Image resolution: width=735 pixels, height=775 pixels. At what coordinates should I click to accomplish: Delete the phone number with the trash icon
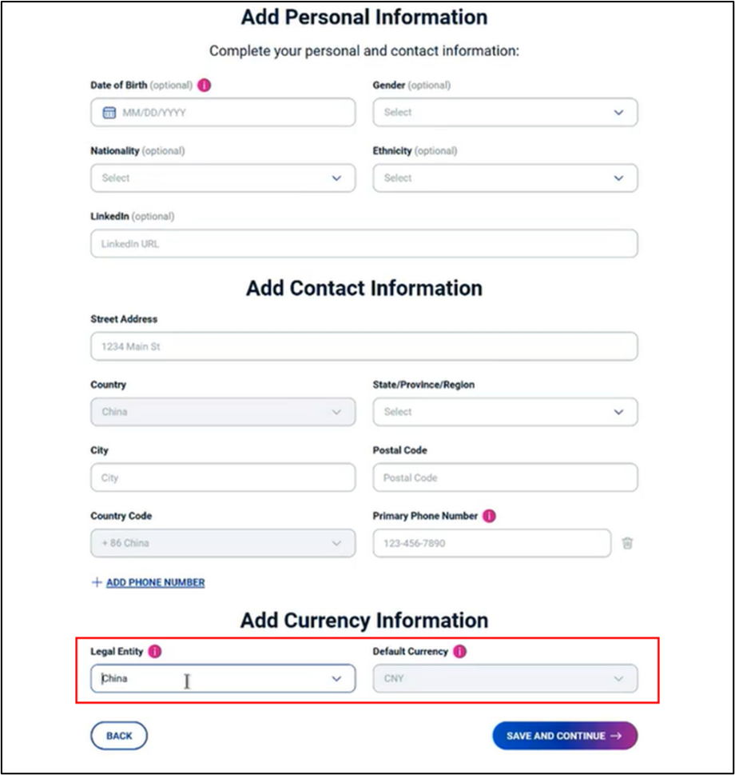pos(628,543)
